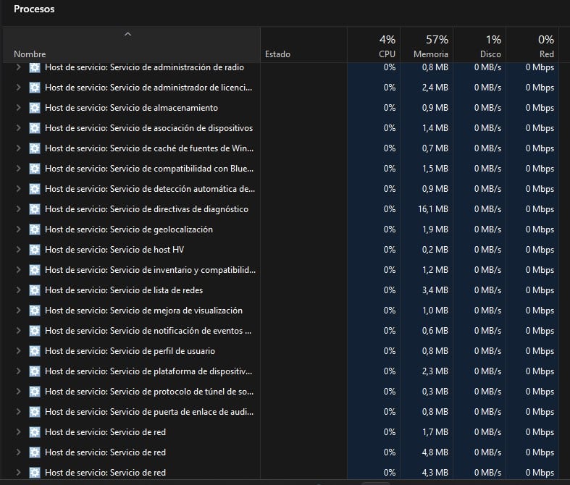570x485 pixels.
Task: Click gear icon of Servicio de mejora de visualización
Action: click(35, 311)
